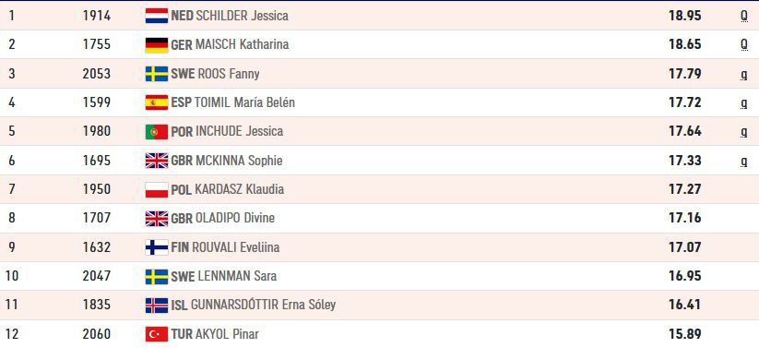Click the Finland flag beside ROUVALI

pyautogui.click(x=157, y=247)
